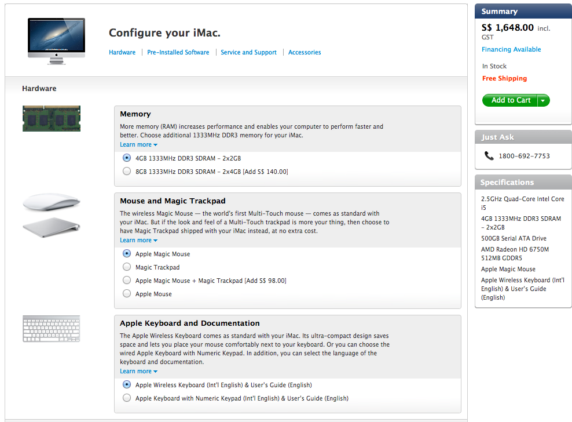This screenshot has width=572, height=422.
Task: Select 8GB 1333MHz DDR3 SDRAM memory option
Action: click(x=127, y=171)
